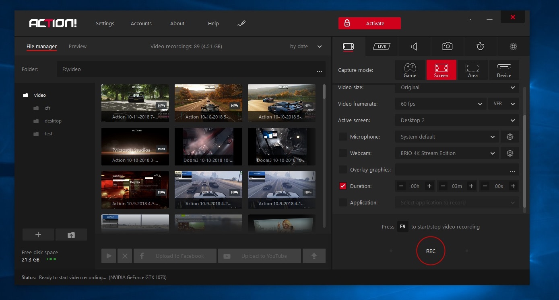559x300 pixels.
Task: Click the red Activate button
Action: click(x=369, y=23)
